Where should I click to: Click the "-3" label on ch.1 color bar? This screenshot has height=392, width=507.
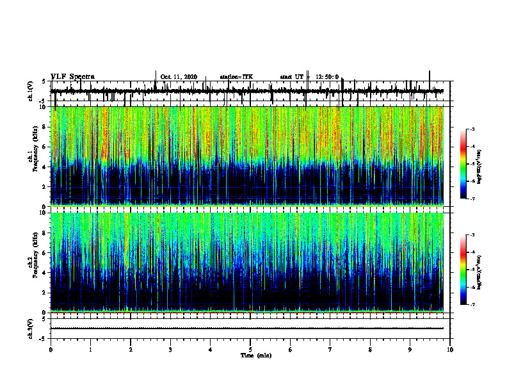click(x=472, y=129)
